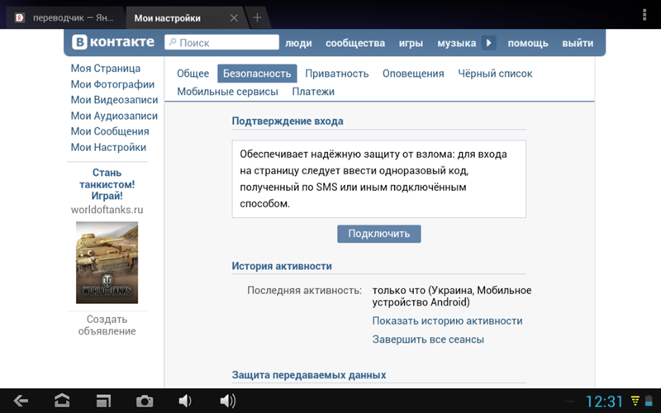This screenshot has width=661, height=413.
Task: Open World of Tanks ad image
Action: coord(107,263)
